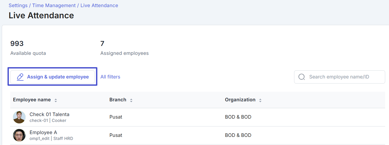The width and height of the screenshot is (389, 145).
Task: Go to Settings in the breadcrumb
Action: point(18,5)
